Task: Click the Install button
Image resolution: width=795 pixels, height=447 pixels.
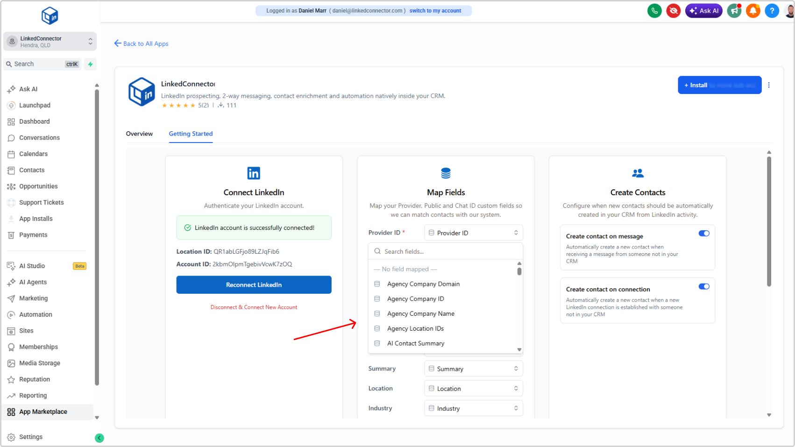Action: [719, 85]
